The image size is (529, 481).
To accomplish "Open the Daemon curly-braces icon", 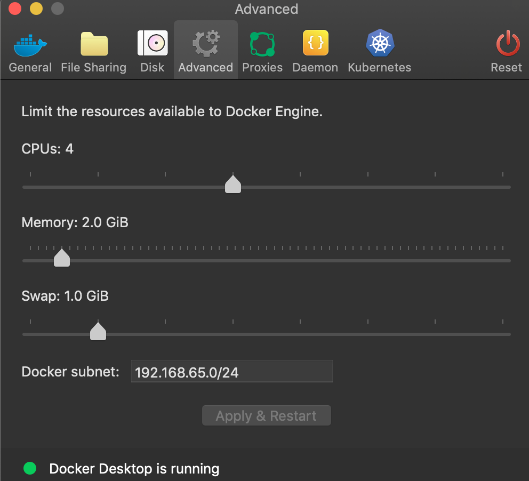I will (x=315, y=43).
